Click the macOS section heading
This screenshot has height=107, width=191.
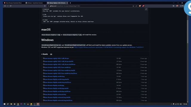[x=46, y=29]
